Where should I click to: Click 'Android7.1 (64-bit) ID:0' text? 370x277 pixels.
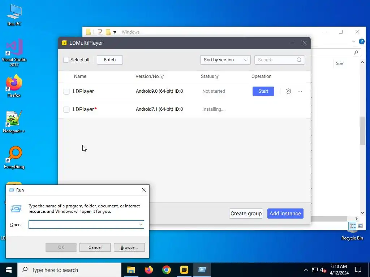[x=159, y=109]
